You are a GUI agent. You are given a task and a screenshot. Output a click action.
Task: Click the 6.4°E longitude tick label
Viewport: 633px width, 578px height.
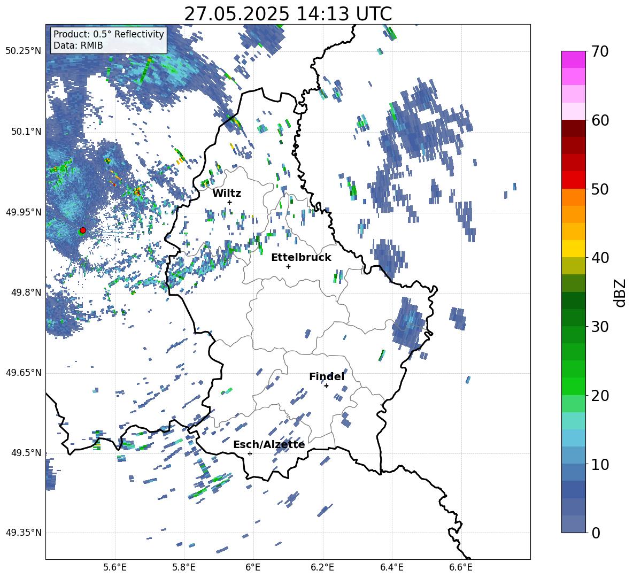point(392,567)
